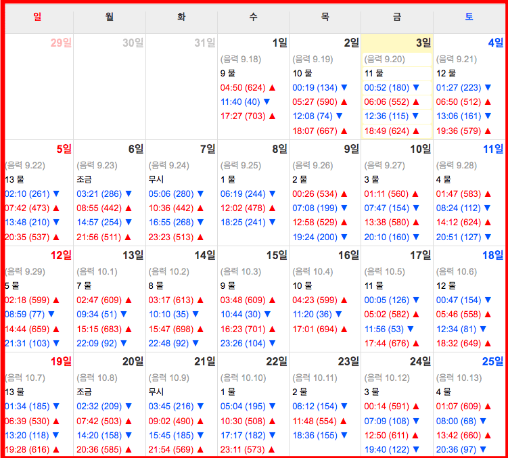Click lunar date label (음력 10.1)

click(x=97, y=272)
